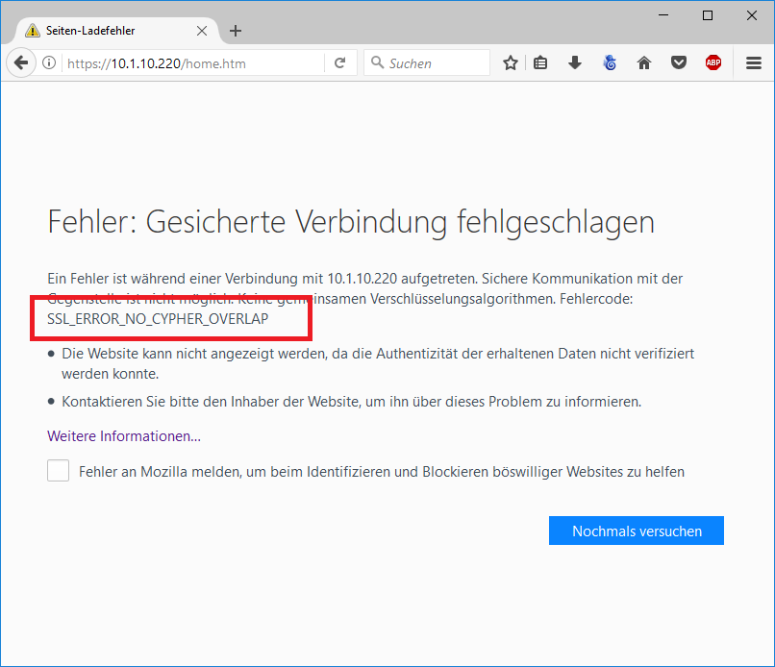The height and width of the screenshot is (667, 775).
Task: Show bookmarks list icon
Action: pos(540,63)
